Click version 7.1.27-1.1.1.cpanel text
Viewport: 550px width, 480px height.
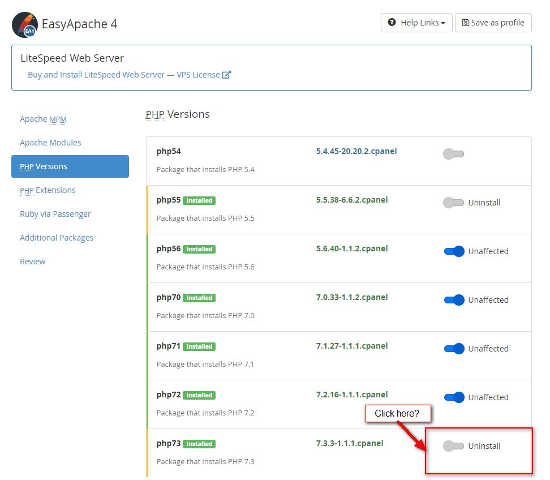(x=352, y=346)
